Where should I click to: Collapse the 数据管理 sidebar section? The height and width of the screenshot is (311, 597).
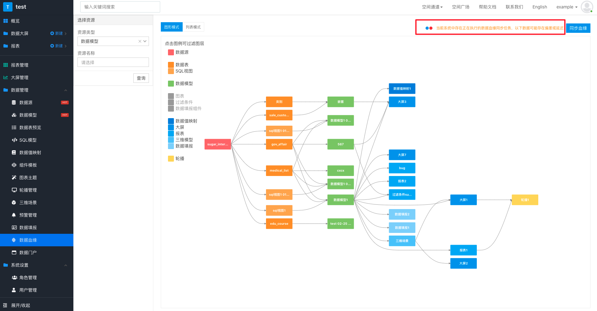pos(66,90)
